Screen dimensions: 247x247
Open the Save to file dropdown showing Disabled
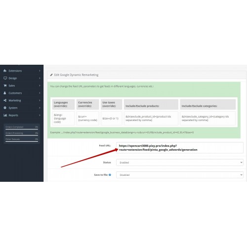tap(180, 175)
